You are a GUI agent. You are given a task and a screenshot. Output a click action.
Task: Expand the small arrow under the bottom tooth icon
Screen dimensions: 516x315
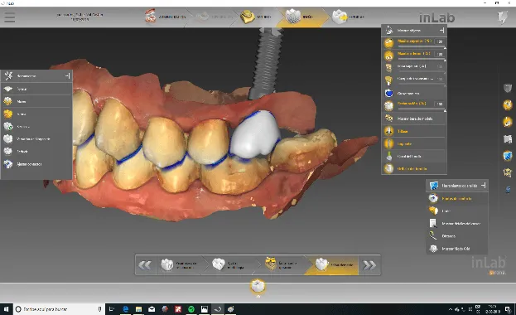click(x=258, y=296)
